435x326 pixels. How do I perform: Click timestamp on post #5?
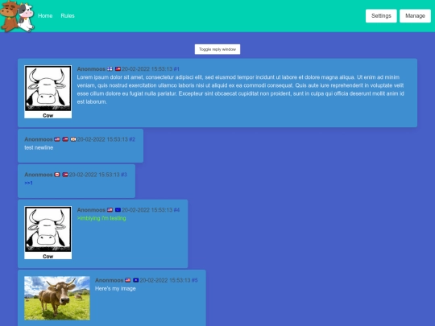point(165,280)
